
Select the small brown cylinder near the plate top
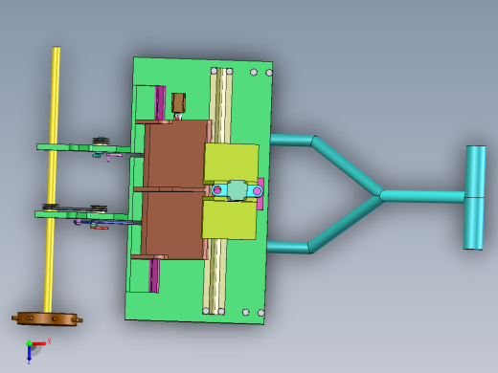tap(178, 102)
